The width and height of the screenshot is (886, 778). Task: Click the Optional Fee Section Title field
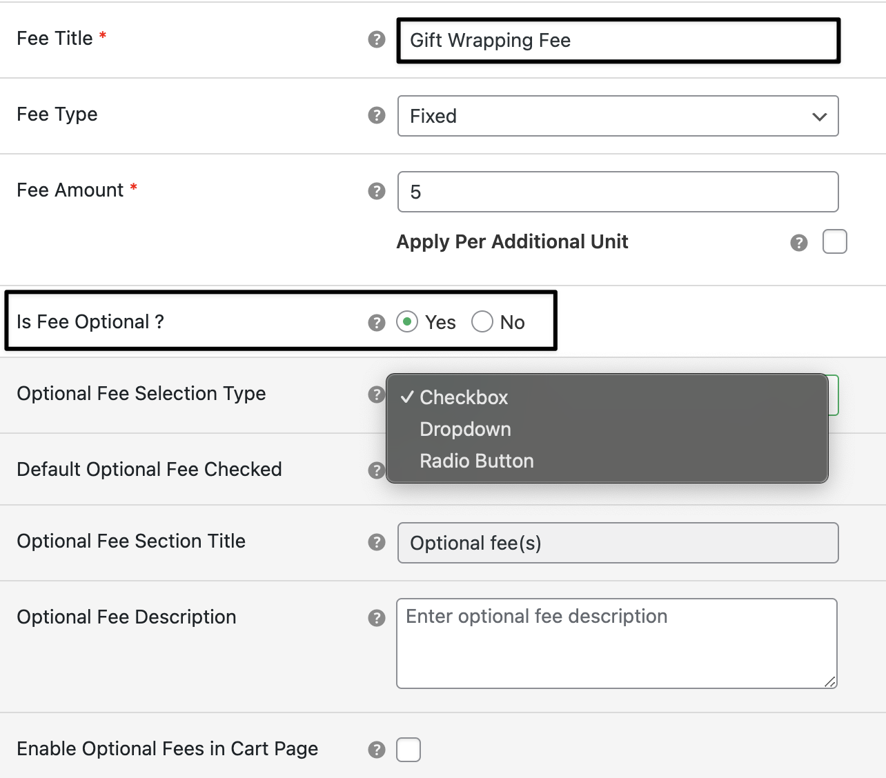point(618,543)
